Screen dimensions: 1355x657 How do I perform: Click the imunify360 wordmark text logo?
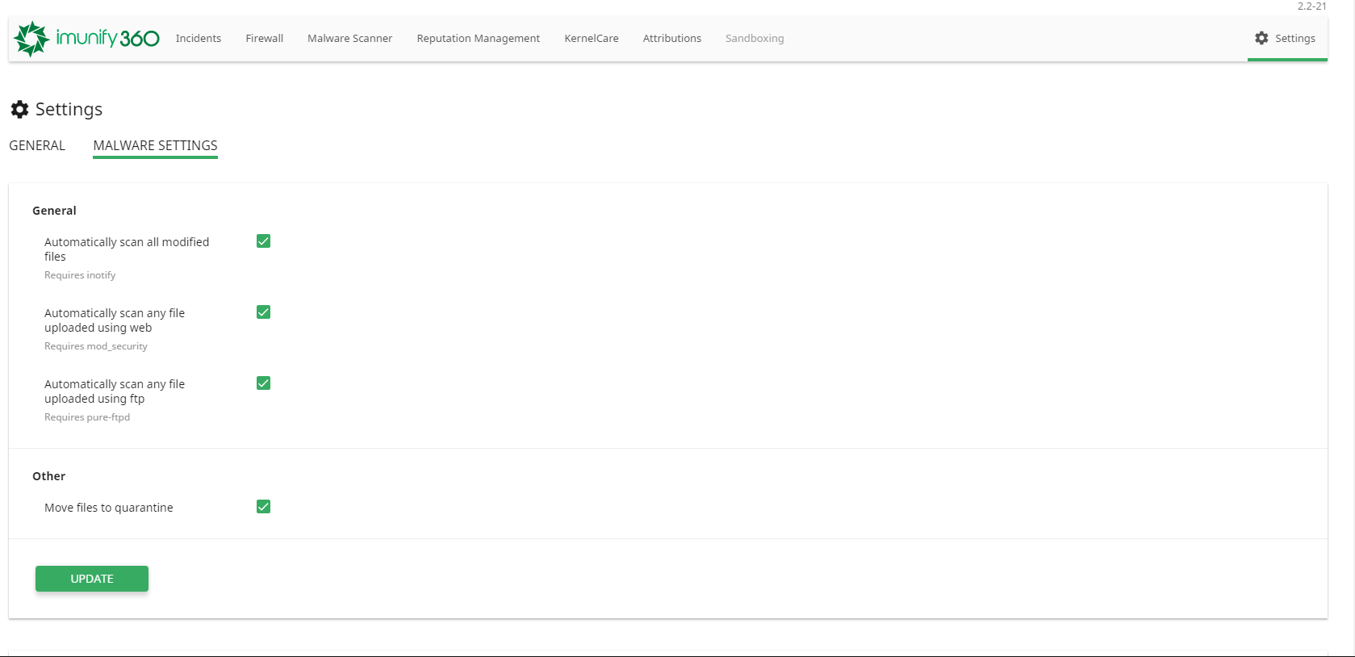tap(107, 38)
